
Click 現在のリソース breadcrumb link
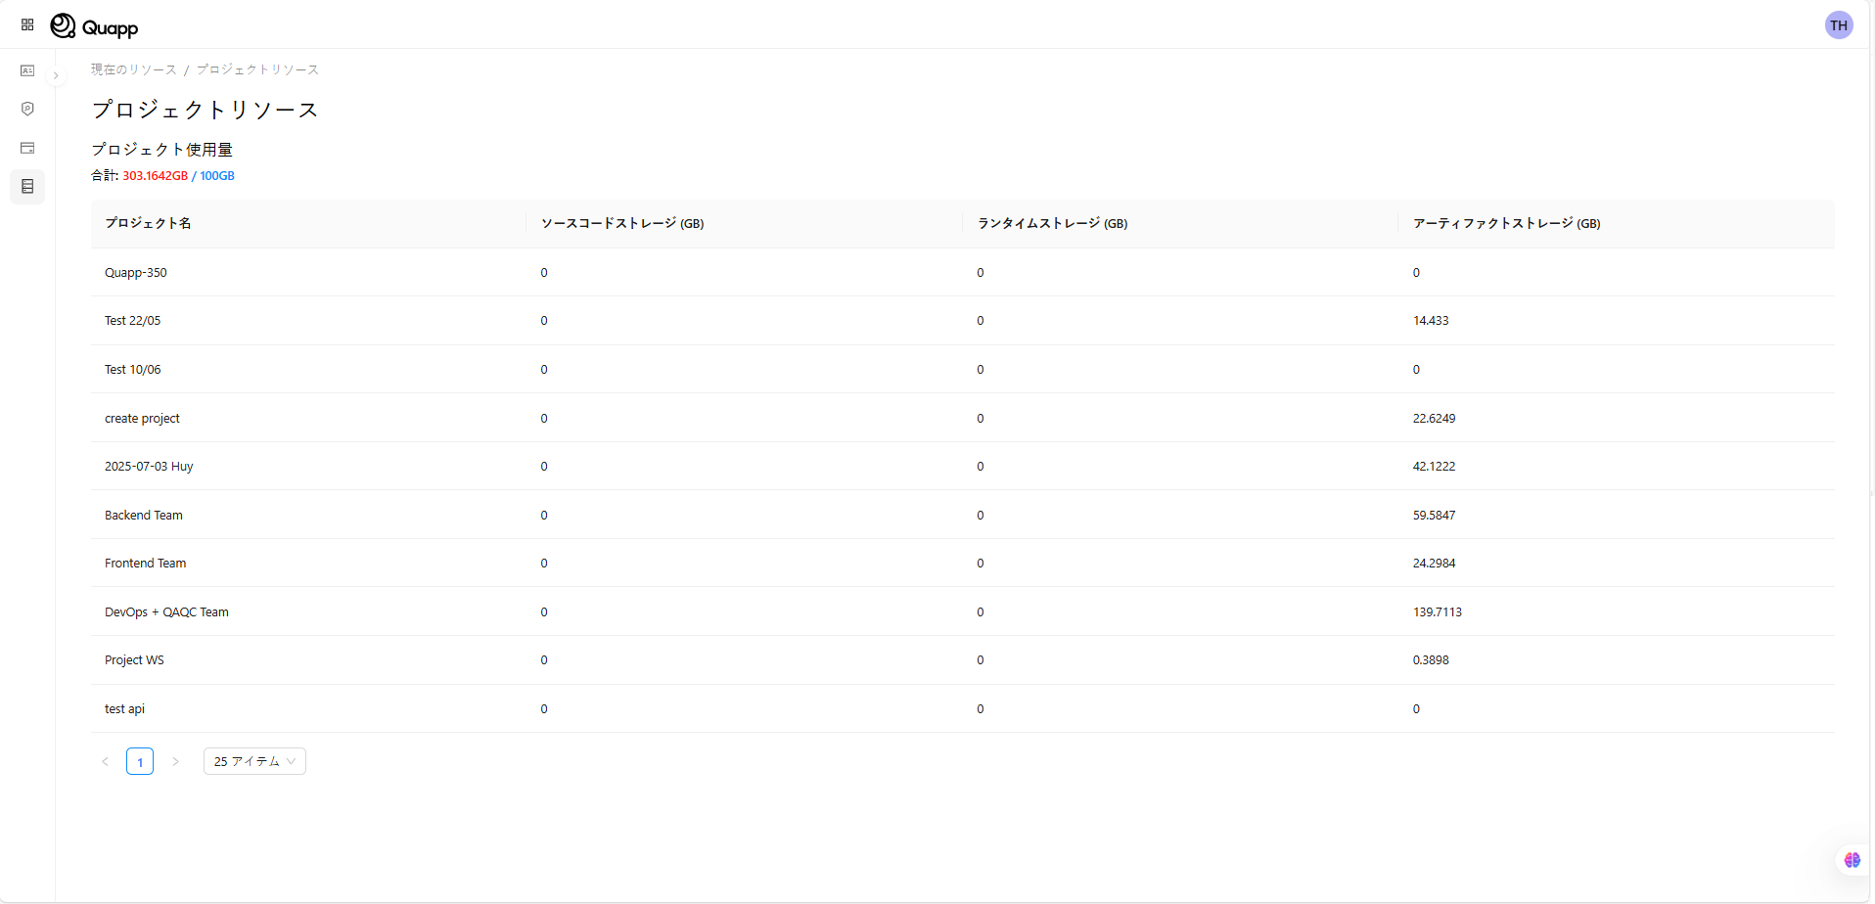(x=134, y=69)
